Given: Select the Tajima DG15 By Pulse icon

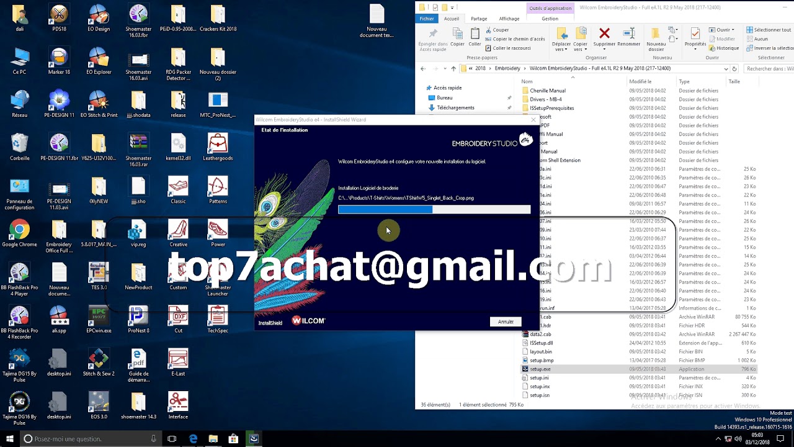Looking at the screenshot, I should (x=19, y=363).
